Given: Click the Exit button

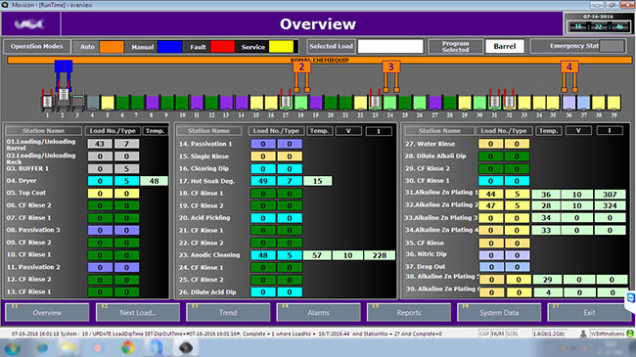Looking at the screenshot, I should pyautogui.click(x=589, y=312).
